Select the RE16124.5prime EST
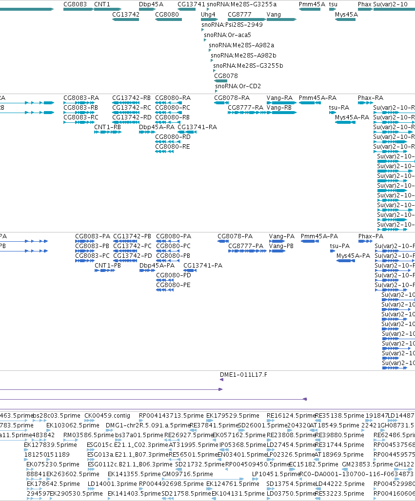This screenshot has width=415, height=501. [271, 421]
